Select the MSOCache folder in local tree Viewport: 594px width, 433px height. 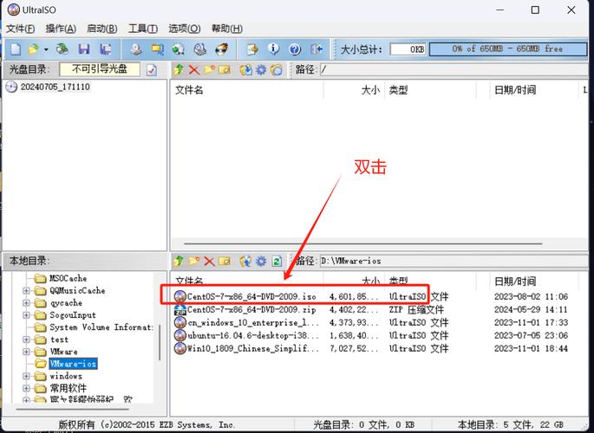(x=69, y=279)
